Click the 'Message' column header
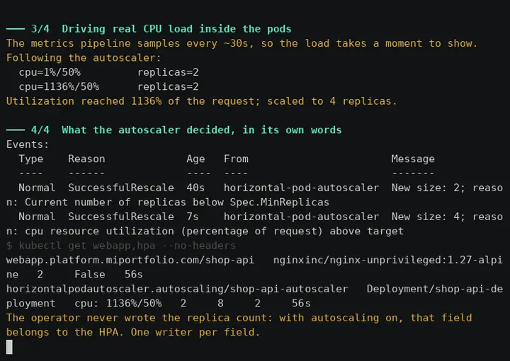Screen dimensions: 510x361 (413, 159)
